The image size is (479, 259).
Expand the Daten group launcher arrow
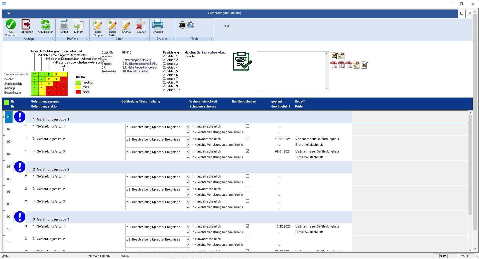coord(147,39)
